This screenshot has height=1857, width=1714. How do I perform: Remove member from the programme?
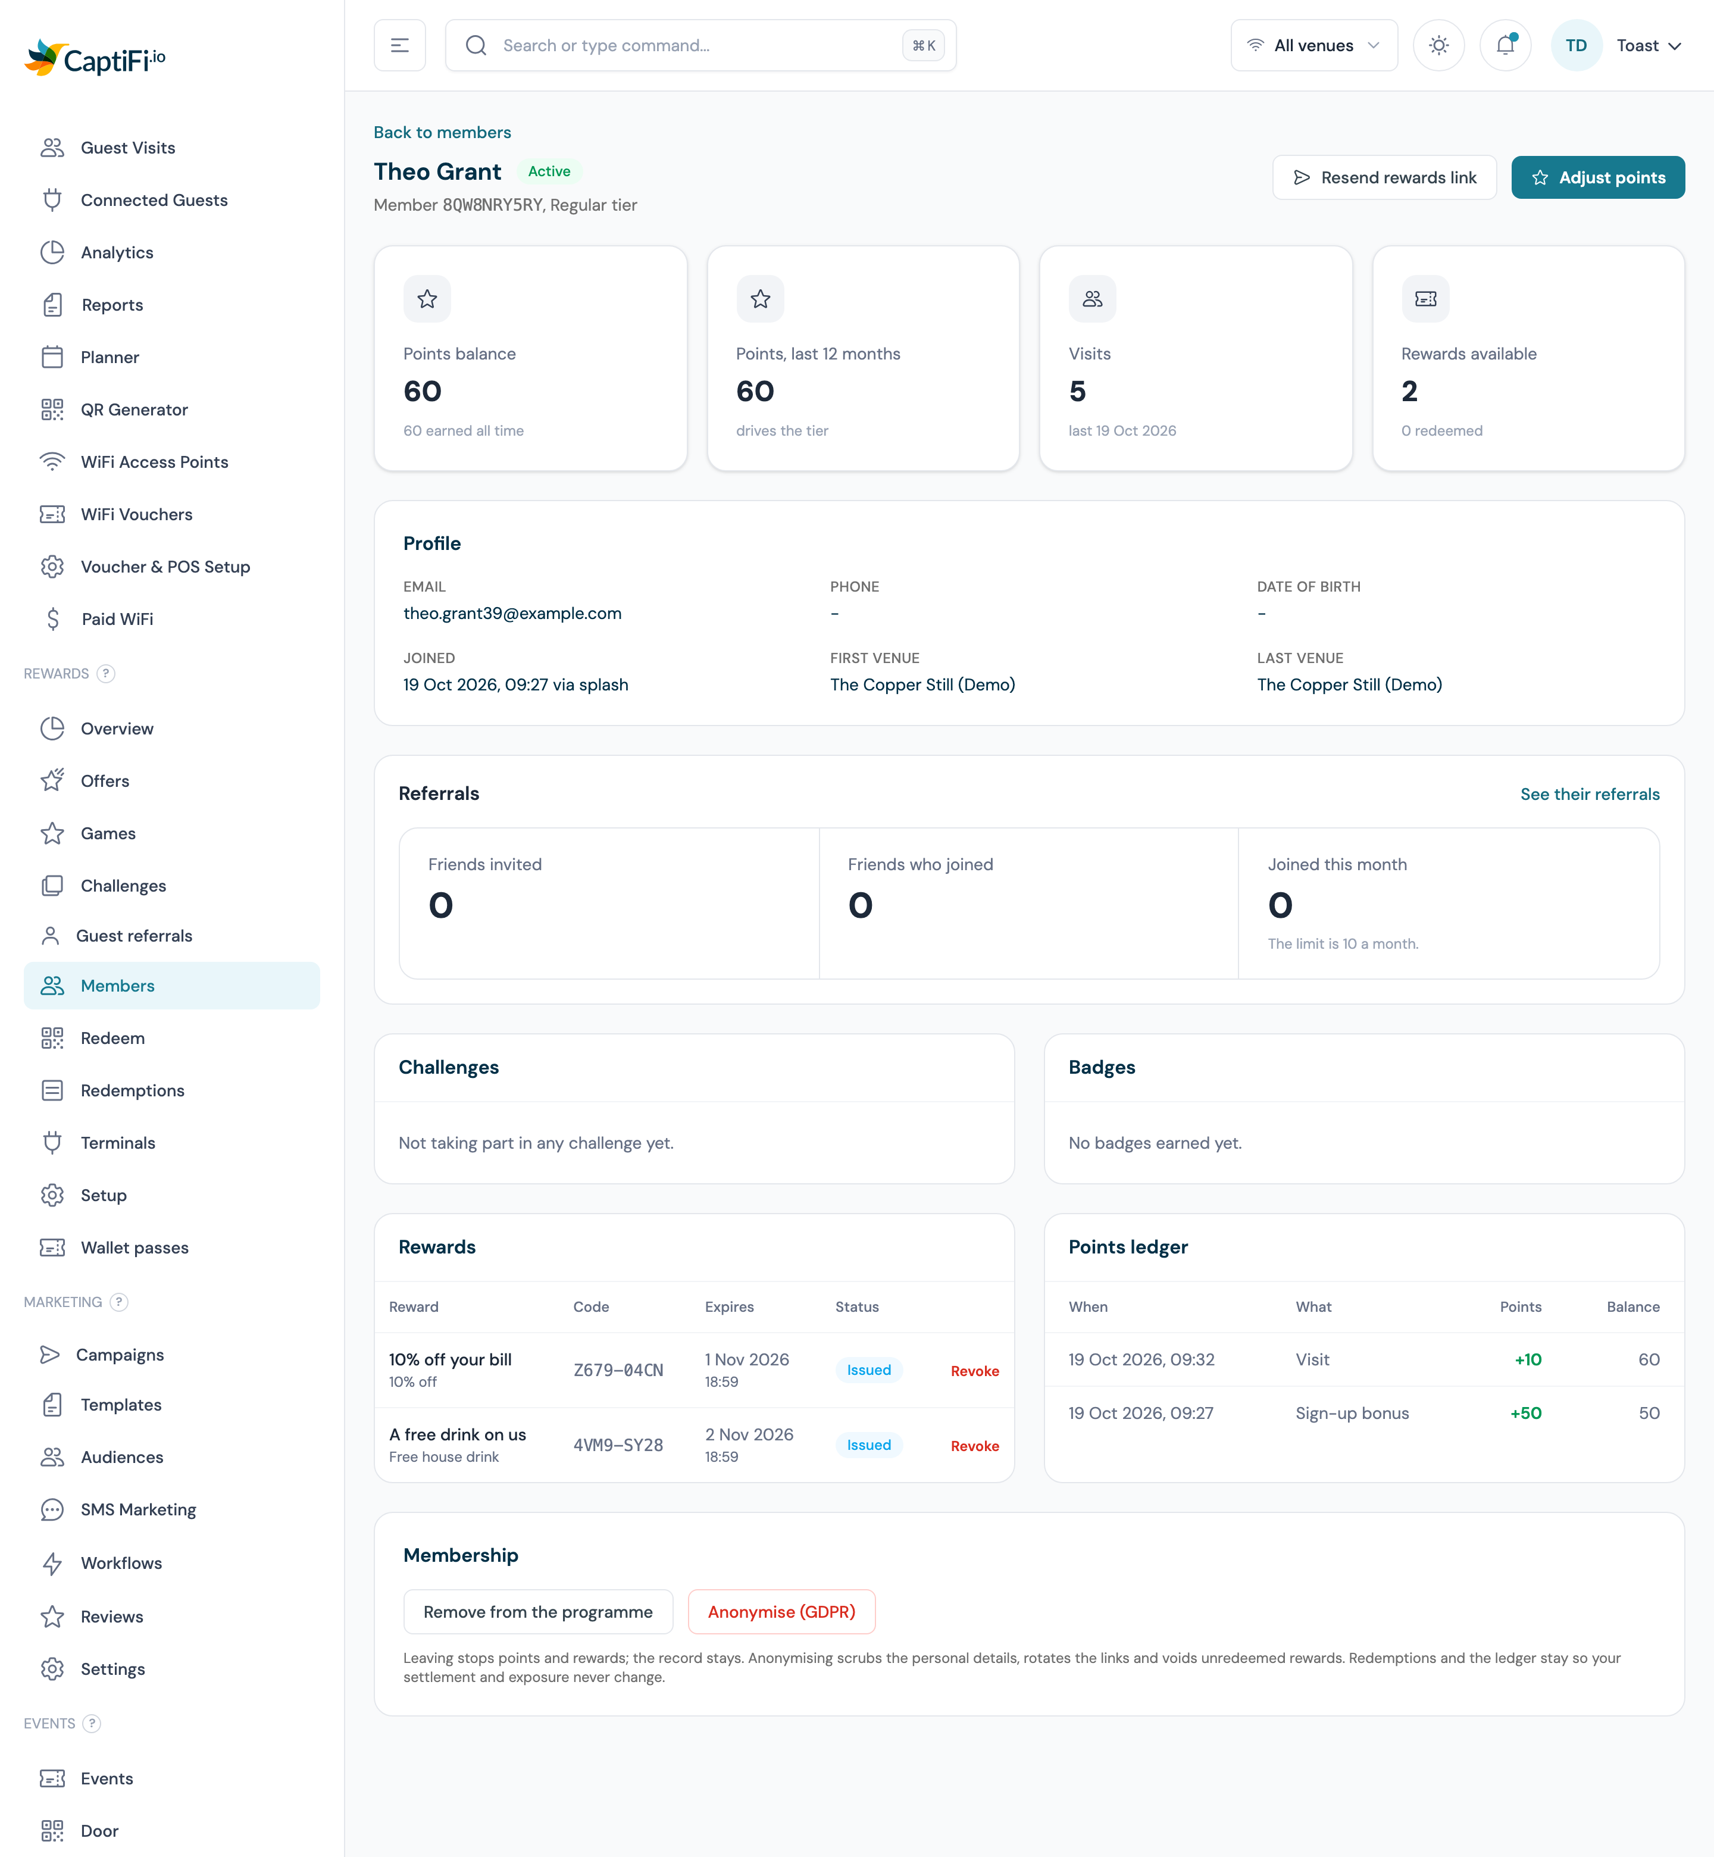point(538,1612)
